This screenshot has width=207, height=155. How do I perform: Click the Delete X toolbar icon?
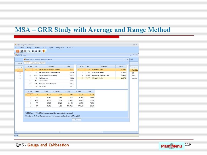pyautogui.click(x=25, y=51)
